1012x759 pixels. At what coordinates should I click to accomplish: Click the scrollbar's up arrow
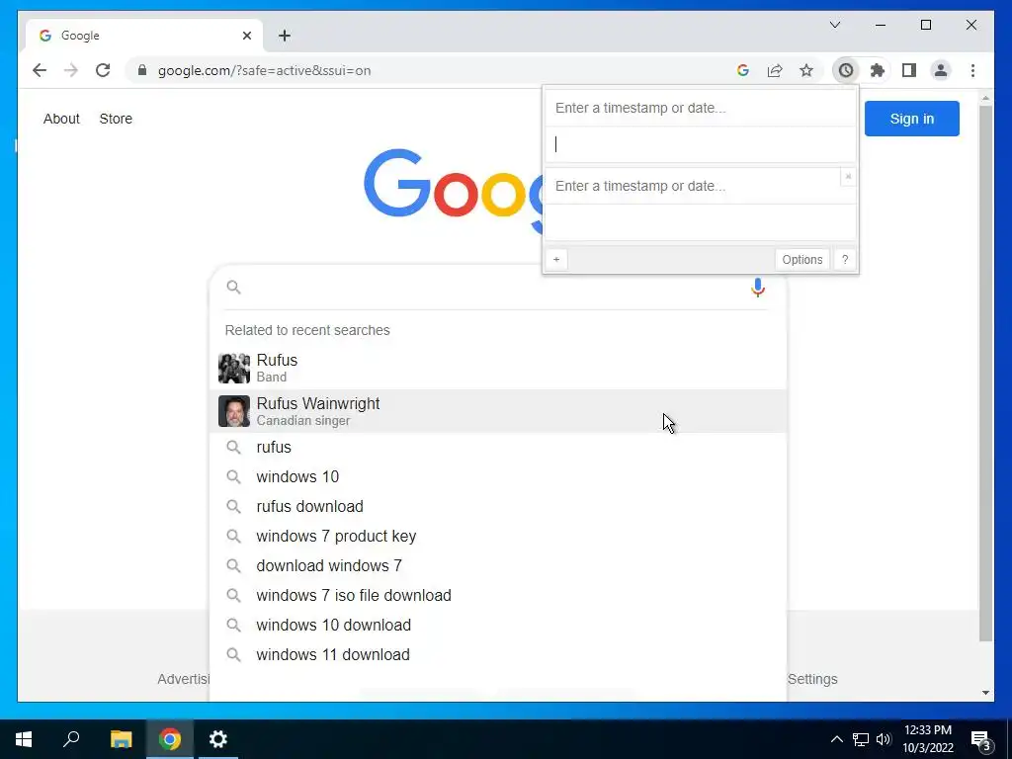(985, 98)
